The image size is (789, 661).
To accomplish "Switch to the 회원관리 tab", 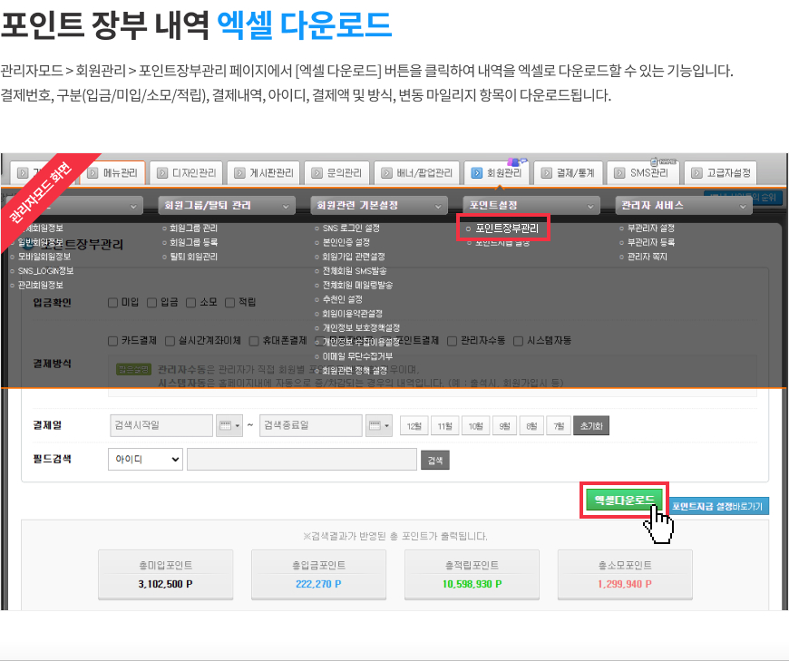I will 496,173.
